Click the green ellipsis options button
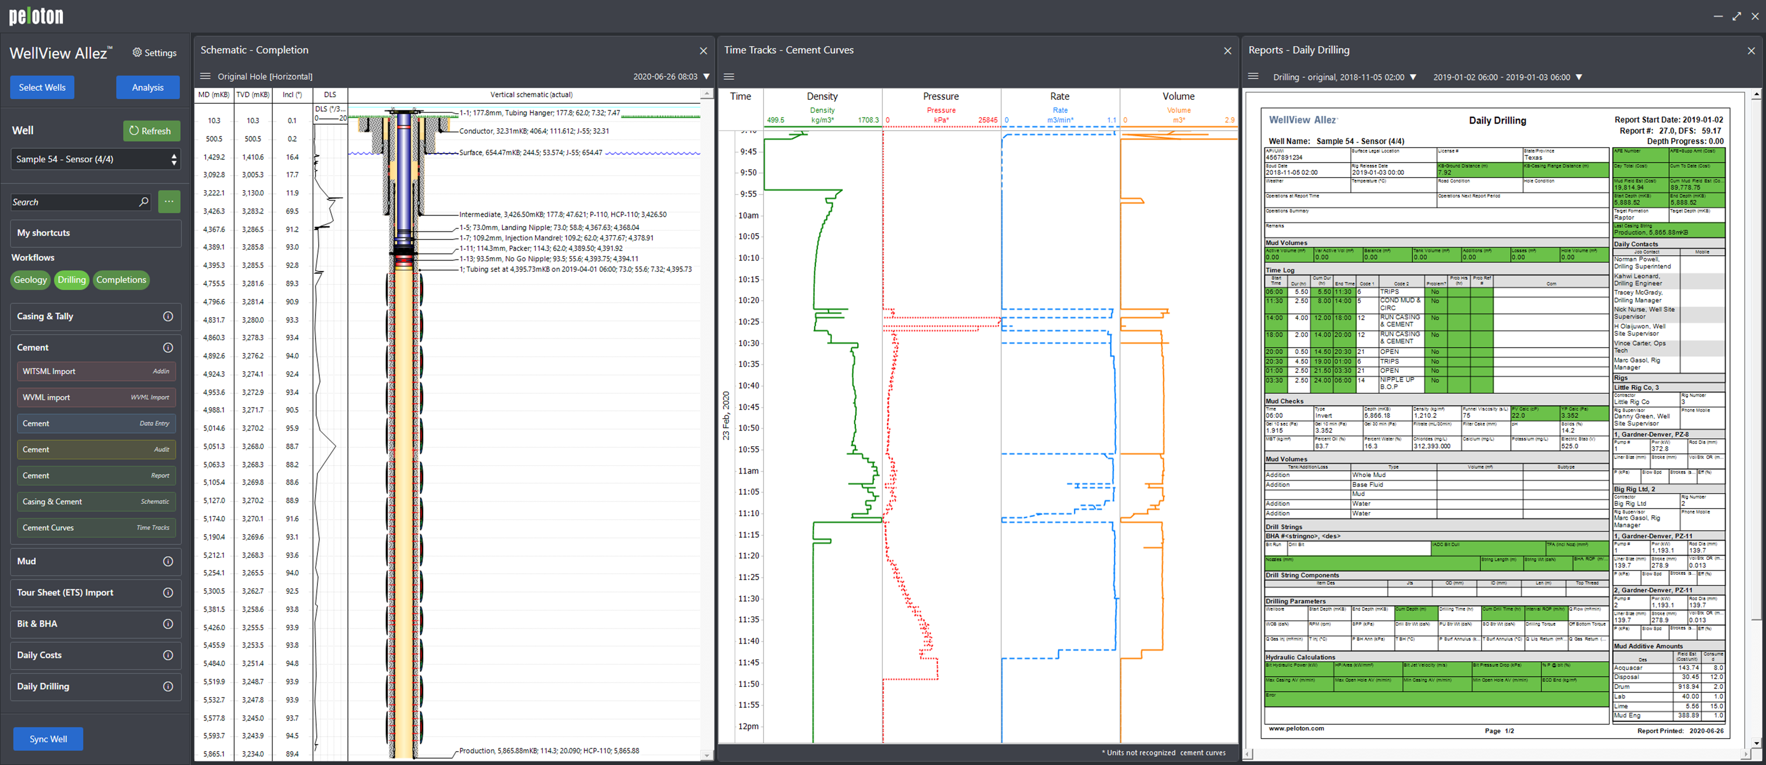The height and width of the screenshot is (765, 1766). tap(169, 202)
